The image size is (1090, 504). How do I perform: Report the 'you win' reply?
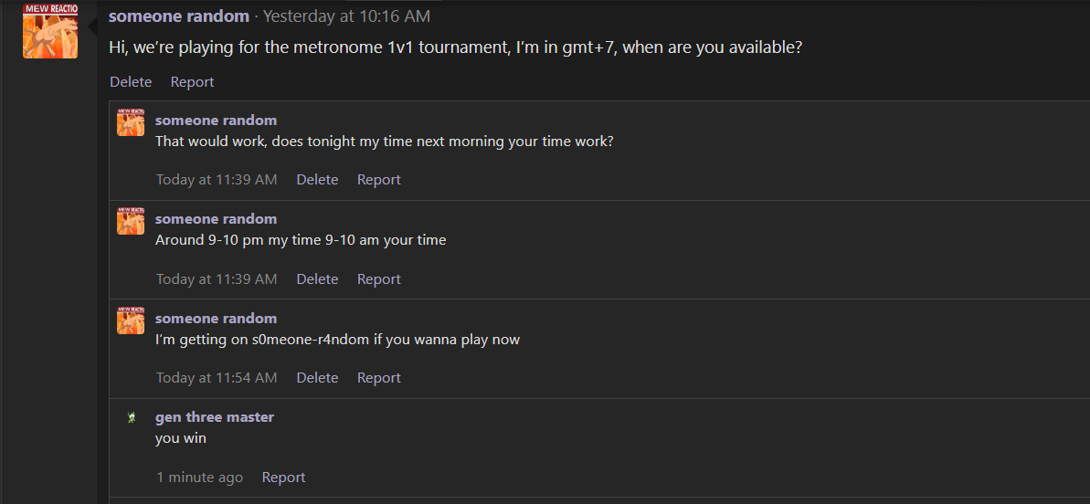coord(283,477)
